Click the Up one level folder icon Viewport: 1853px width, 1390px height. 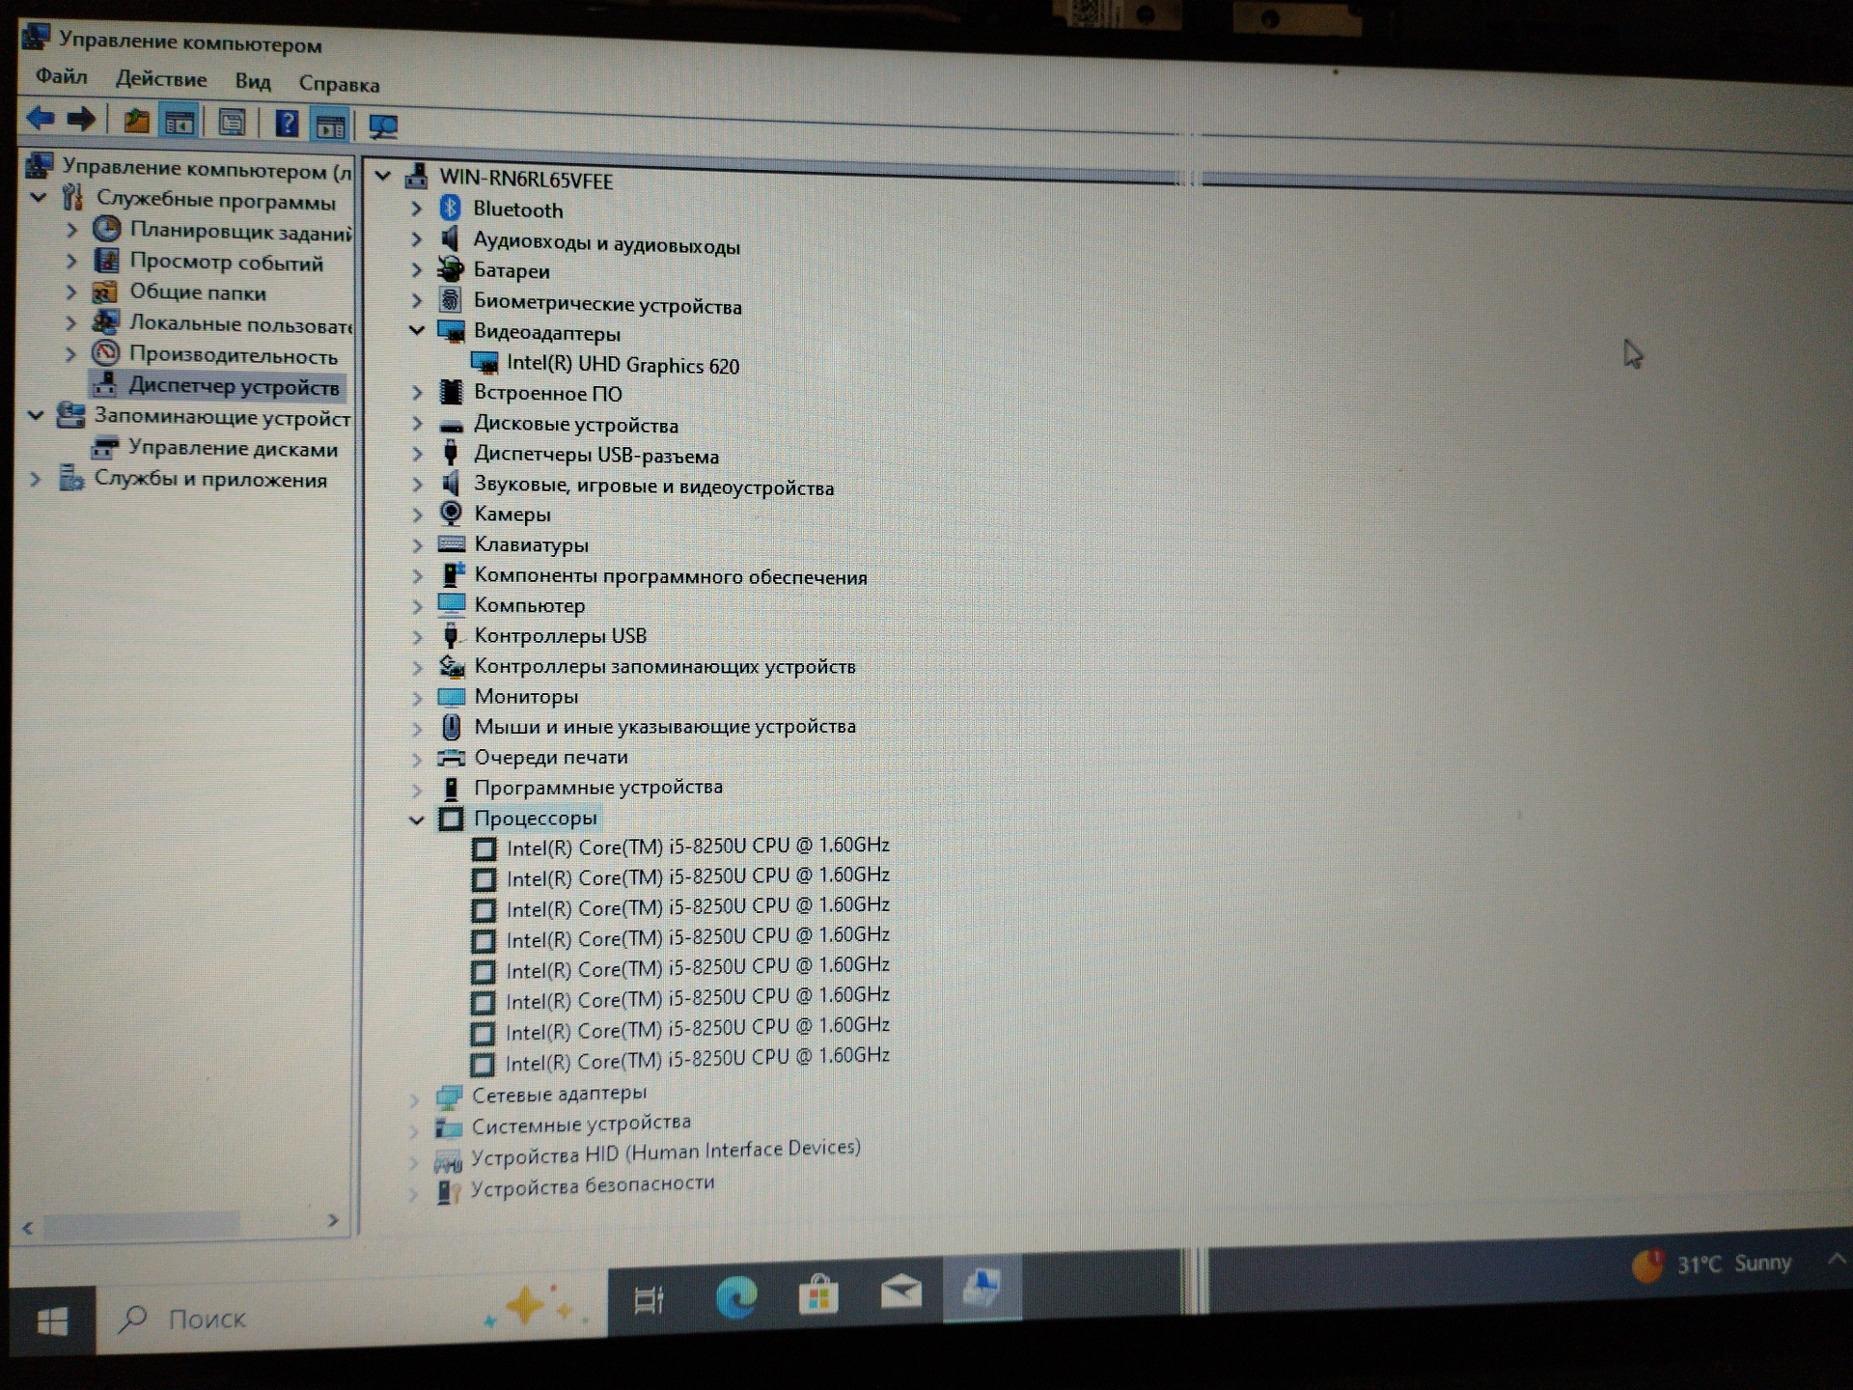(136, 122)
